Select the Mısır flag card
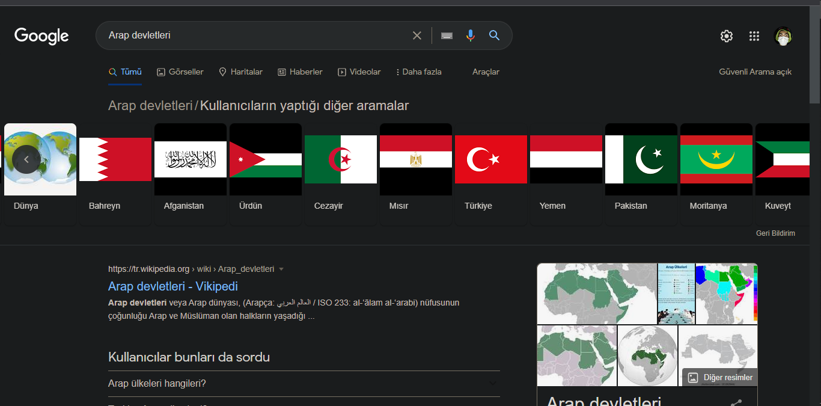Screen dimensions: 821x406 point(416,174)
